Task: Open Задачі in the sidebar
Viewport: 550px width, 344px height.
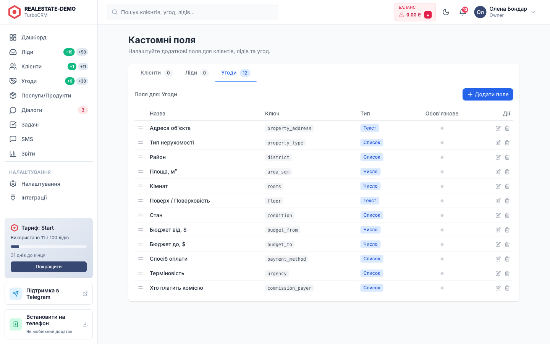Action: pos(49,125)
